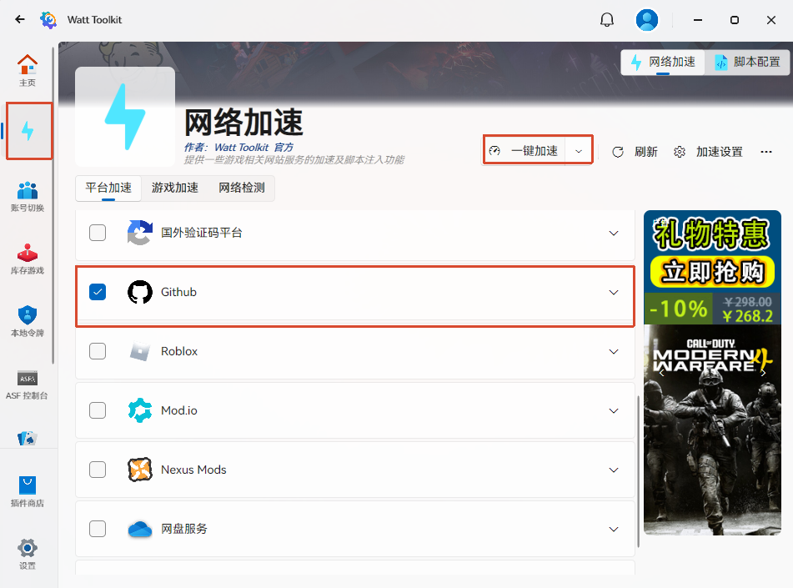The image size is (793, 588).
Task: Switch to the 游戏加速 tab
Action: pyautogui.click(x=175, y=188)
